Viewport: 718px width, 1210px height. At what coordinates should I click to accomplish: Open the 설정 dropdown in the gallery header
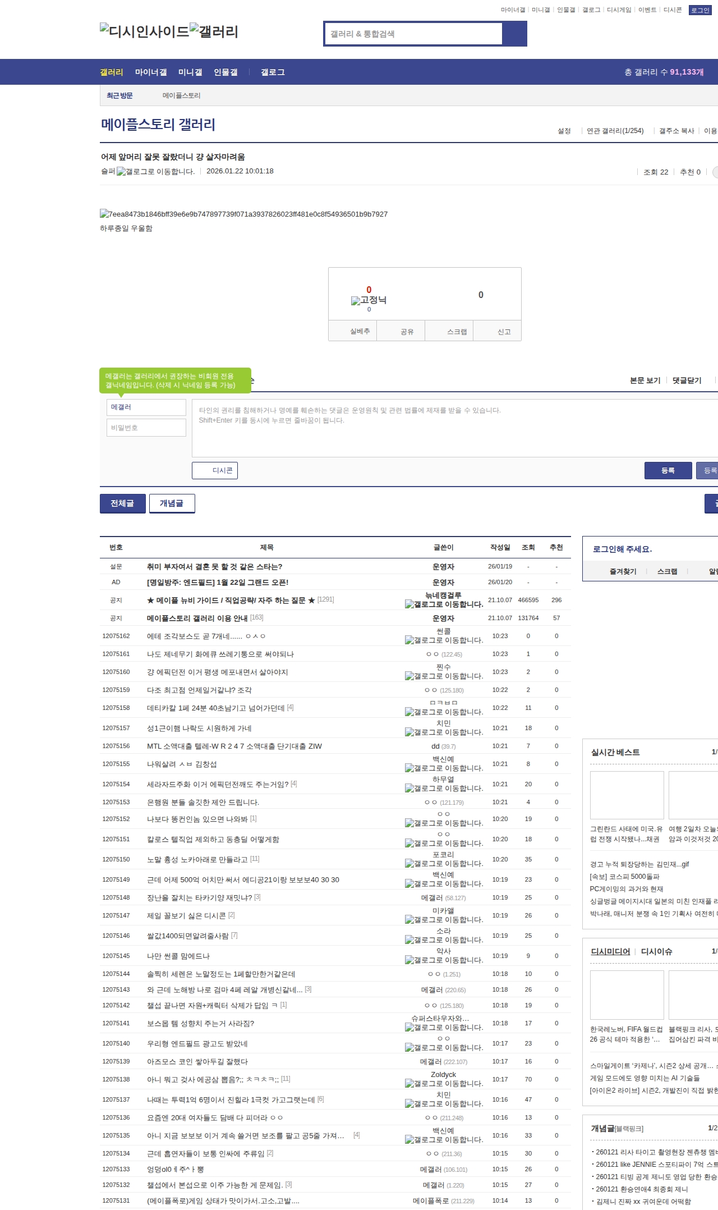[x=564, y=131]
